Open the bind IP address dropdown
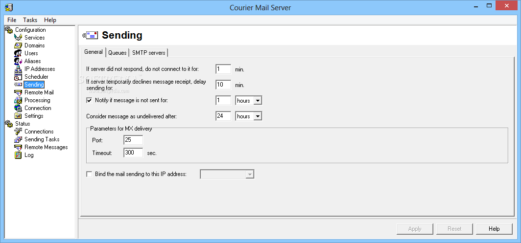 point(250,174)
